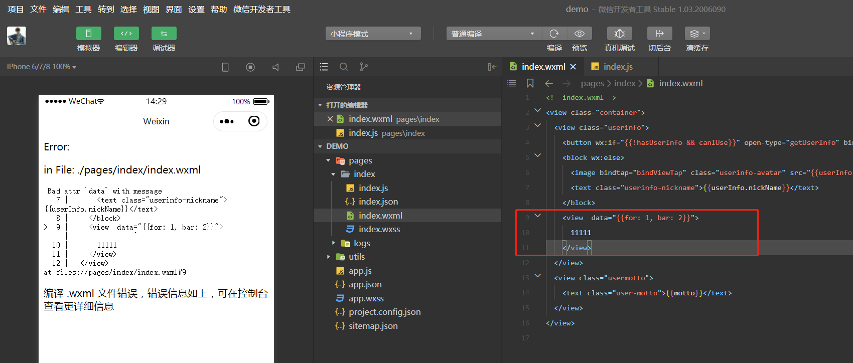Click the real device debug bug icon
The image size is (853, 363).
[x=620, y=34]
